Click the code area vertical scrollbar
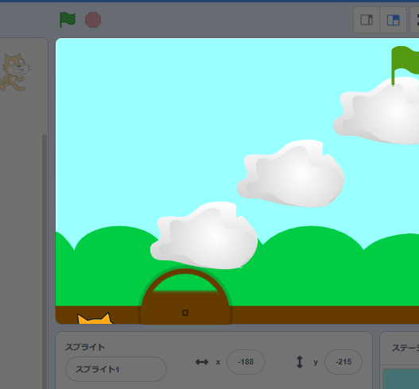419x389 pixels. (x=45, y=261)
